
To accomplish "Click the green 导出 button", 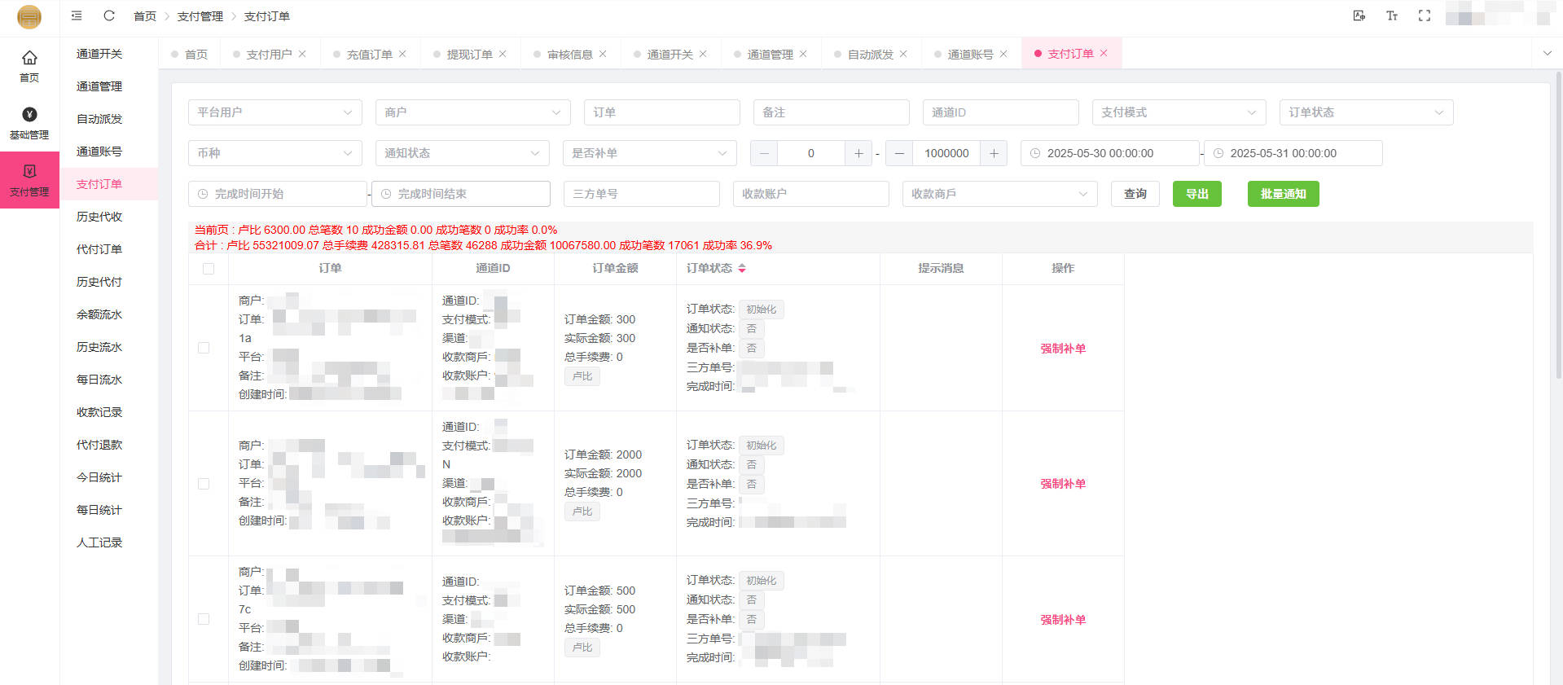I will 1196,194.
